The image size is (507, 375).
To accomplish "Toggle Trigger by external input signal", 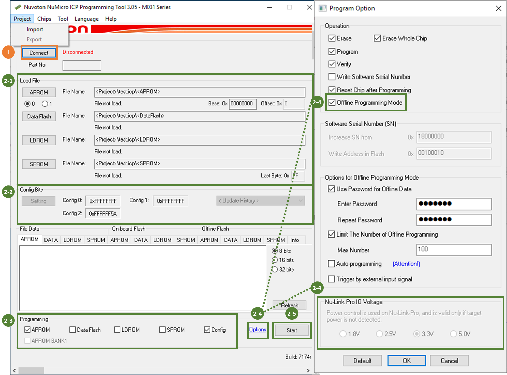I will pos(331,279).
